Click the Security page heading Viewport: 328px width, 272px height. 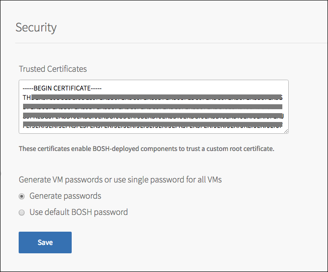[36, 27]
